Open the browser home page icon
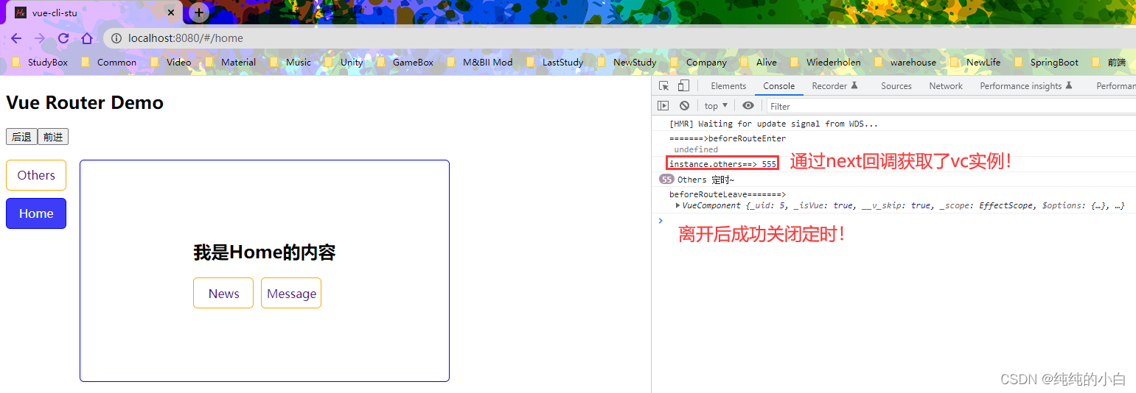The image size is (1136, 393). click(x=87, y=38)
